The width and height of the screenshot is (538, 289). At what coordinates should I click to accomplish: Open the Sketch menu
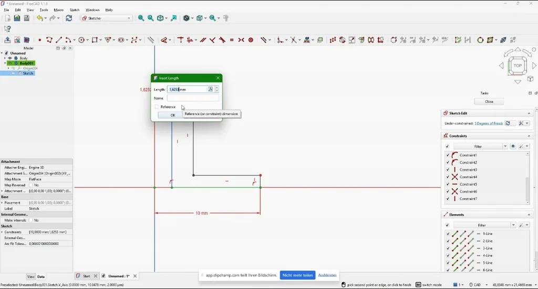75,10
